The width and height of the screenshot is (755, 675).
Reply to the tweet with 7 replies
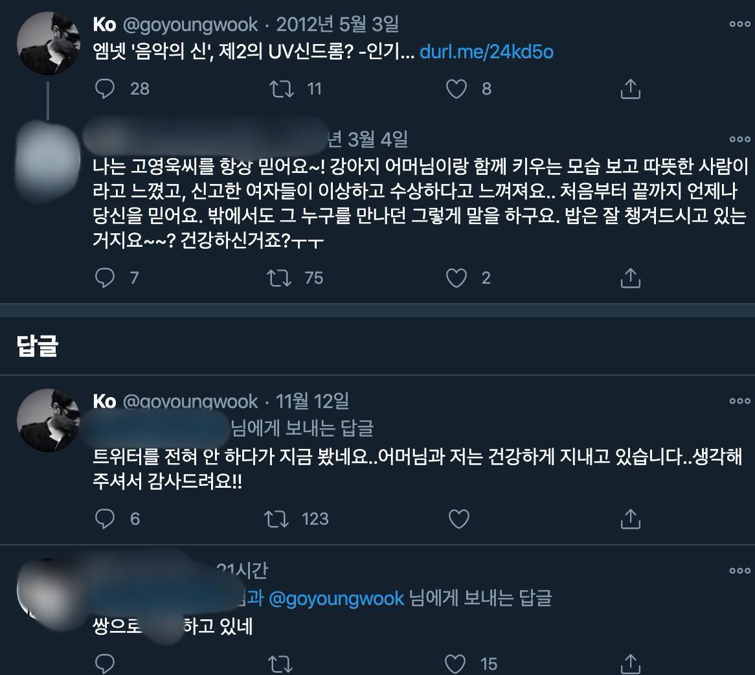tap(104, 277)
